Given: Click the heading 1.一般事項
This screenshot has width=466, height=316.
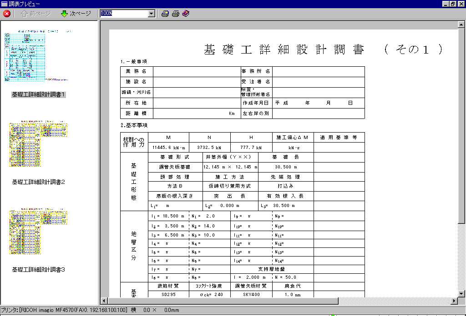Looking at the screenshot, I should [x=134, y=62].
